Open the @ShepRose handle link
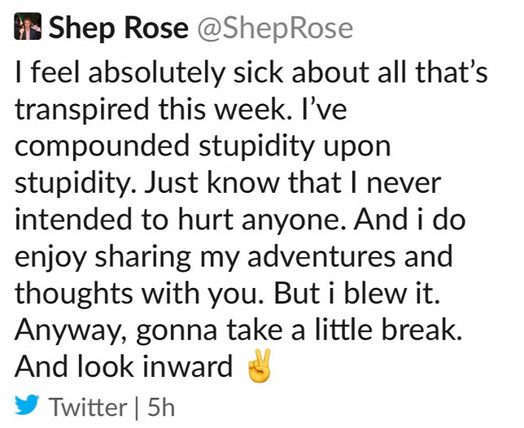The width and height of the screenshot is (524, 428). [x=275, y=28]
